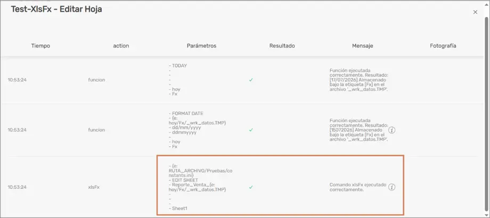Click the result message showing 17/07/2026
490x218 pixels.
pyautogui.click(x=359, y=80)
